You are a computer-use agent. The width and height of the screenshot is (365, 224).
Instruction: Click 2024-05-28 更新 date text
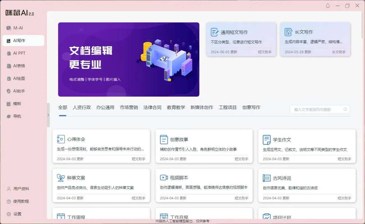(298, 52)
